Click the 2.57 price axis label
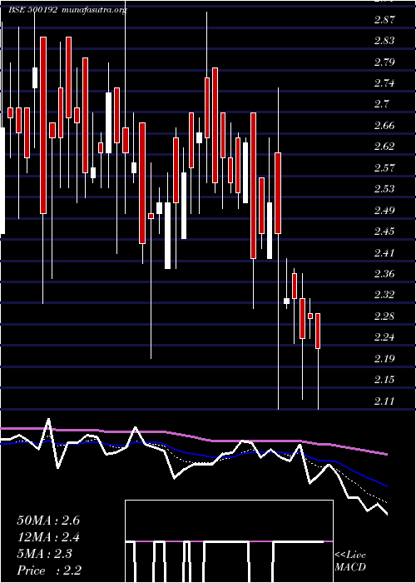Screen dimensions: 416x583 384,167
